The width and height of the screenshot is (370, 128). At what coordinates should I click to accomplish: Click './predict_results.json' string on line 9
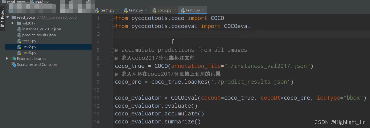point(250,82)
